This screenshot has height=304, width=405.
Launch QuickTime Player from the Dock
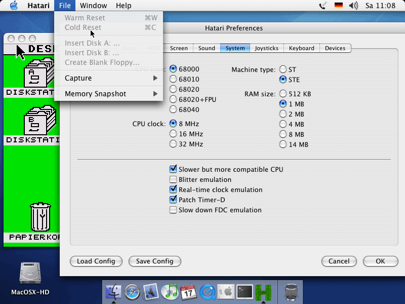point(208,292)
